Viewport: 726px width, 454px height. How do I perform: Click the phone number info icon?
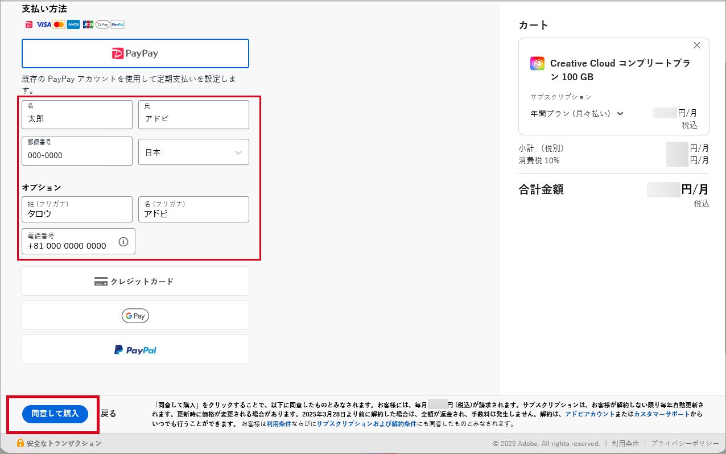coord(123,242)
